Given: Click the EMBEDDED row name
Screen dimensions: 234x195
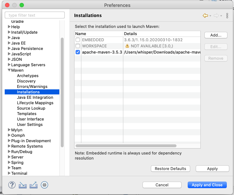Looking at the screenshot, I should pos(93,40).
